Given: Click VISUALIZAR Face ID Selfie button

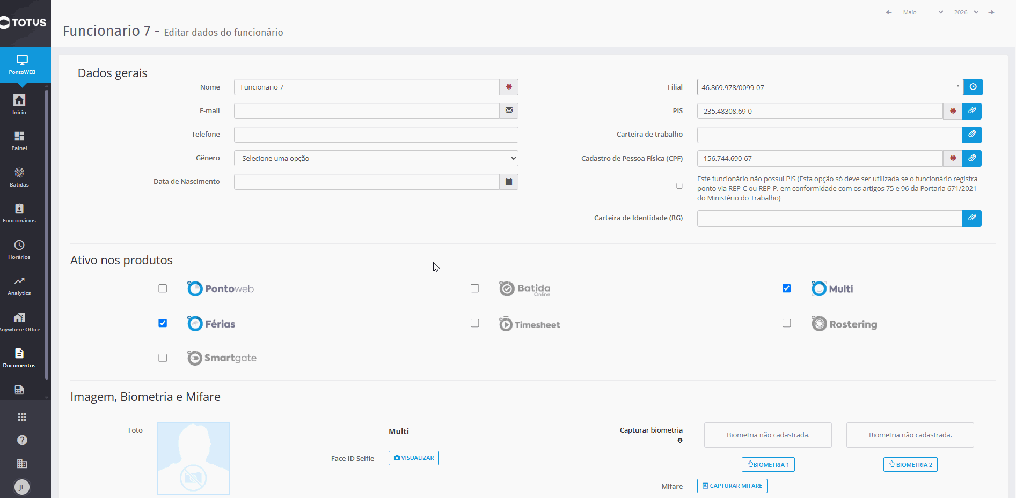Looking at the screenshot, I should [414, 458].
